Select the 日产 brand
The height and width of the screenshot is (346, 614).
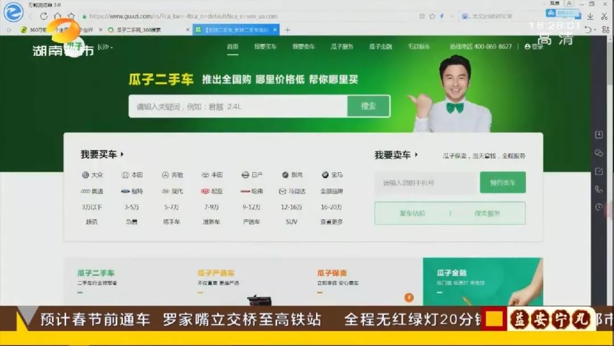(x=252, y=175)
